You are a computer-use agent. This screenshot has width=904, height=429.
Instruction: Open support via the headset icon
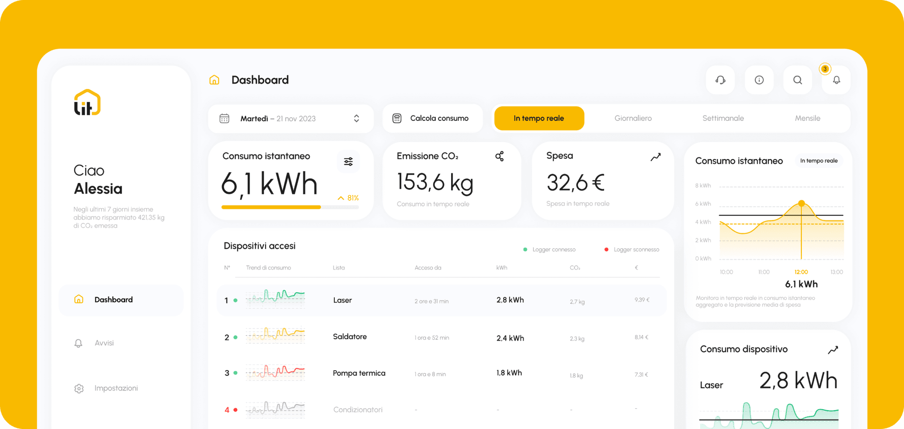click(x=720, y=80)
